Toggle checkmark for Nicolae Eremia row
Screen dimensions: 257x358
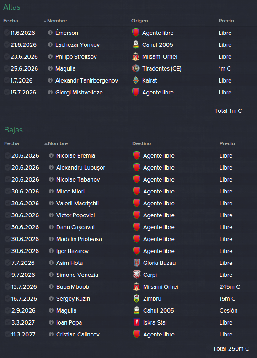[7, 155]
